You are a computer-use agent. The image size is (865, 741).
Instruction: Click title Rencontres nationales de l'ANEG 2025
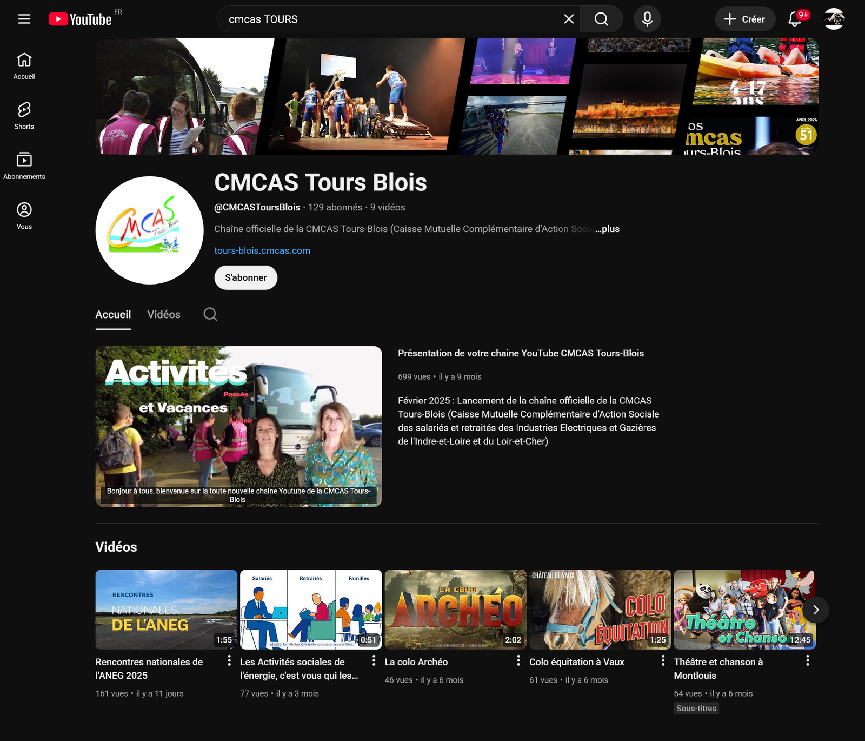[x=149, y=669]
